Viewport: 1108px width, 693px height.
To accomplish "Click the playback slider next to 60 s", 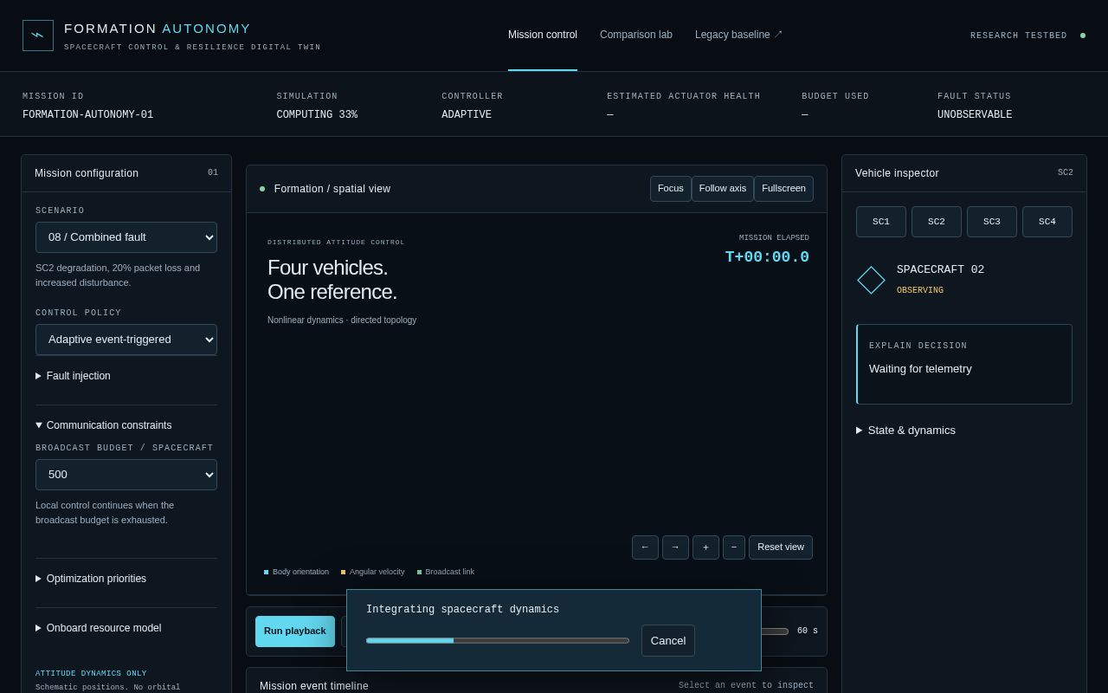I will [775, 631].
